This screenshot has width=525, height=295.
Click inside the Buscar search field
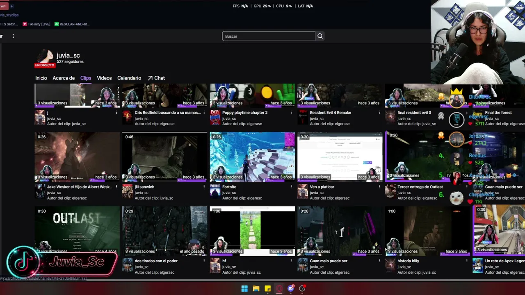coord(269,36)
